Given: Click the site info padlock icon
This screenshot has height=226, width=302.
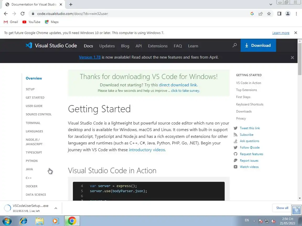Looking at the screenshot, I should (33, 14).
